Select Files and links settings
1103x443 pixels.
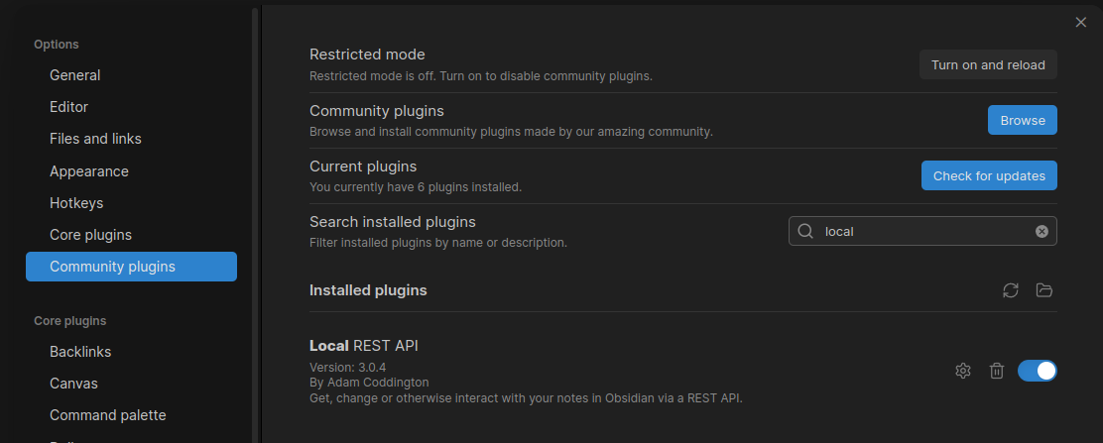(x=95, y=139)
